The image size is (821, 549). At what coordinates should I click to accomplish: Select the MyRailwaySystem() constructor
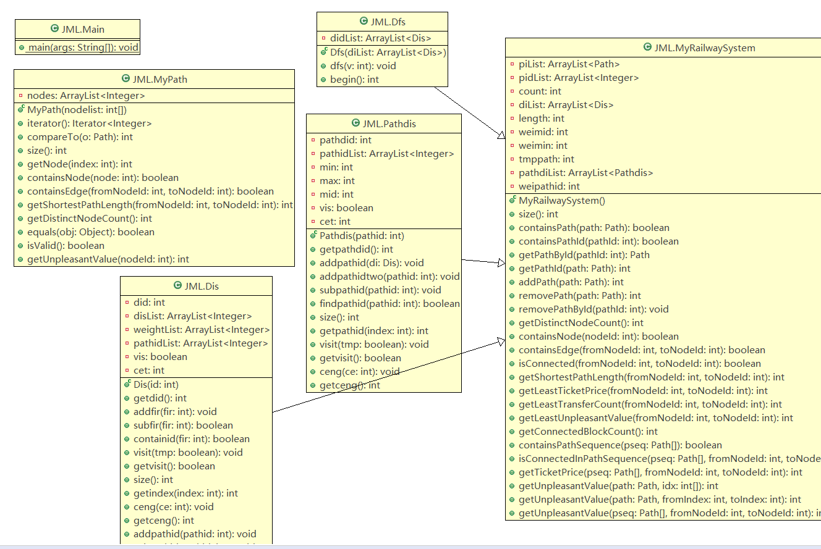click(x=562, y=200)
